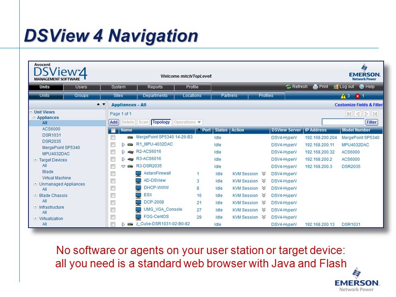Click the R1_MPU-4032DAC appliance icon

tap(130, 144)
